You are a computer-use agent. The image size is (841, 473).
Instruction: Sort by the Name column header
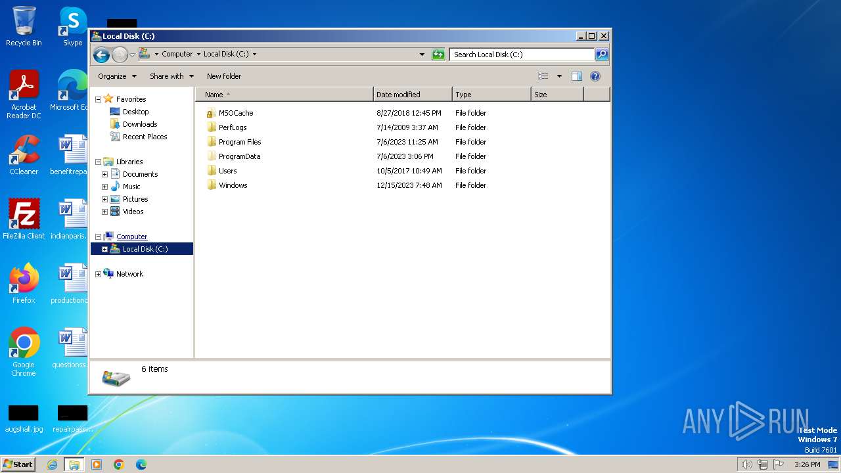284,95
